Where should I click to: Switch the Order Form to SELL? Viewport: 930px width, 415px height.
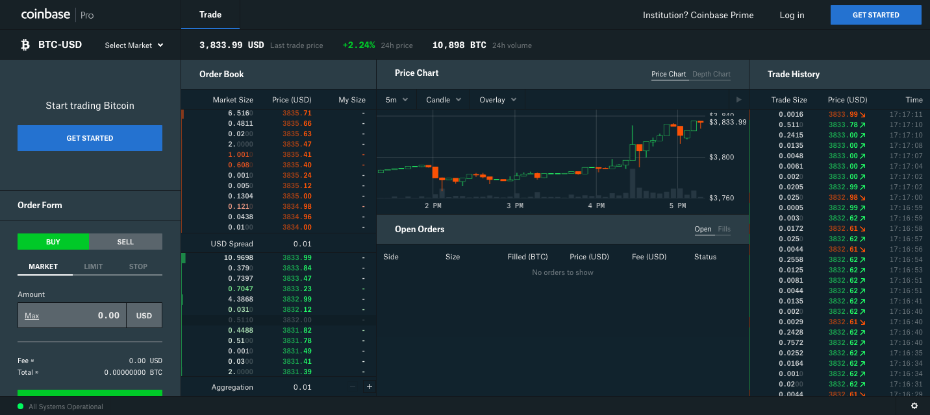coord(125,241)
